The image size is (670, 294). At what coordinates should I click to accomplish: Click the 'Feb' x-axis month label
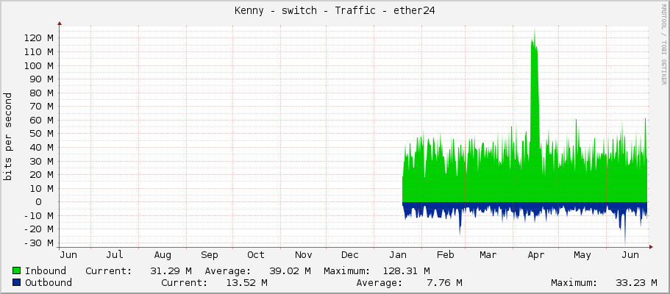pos(445,255)
